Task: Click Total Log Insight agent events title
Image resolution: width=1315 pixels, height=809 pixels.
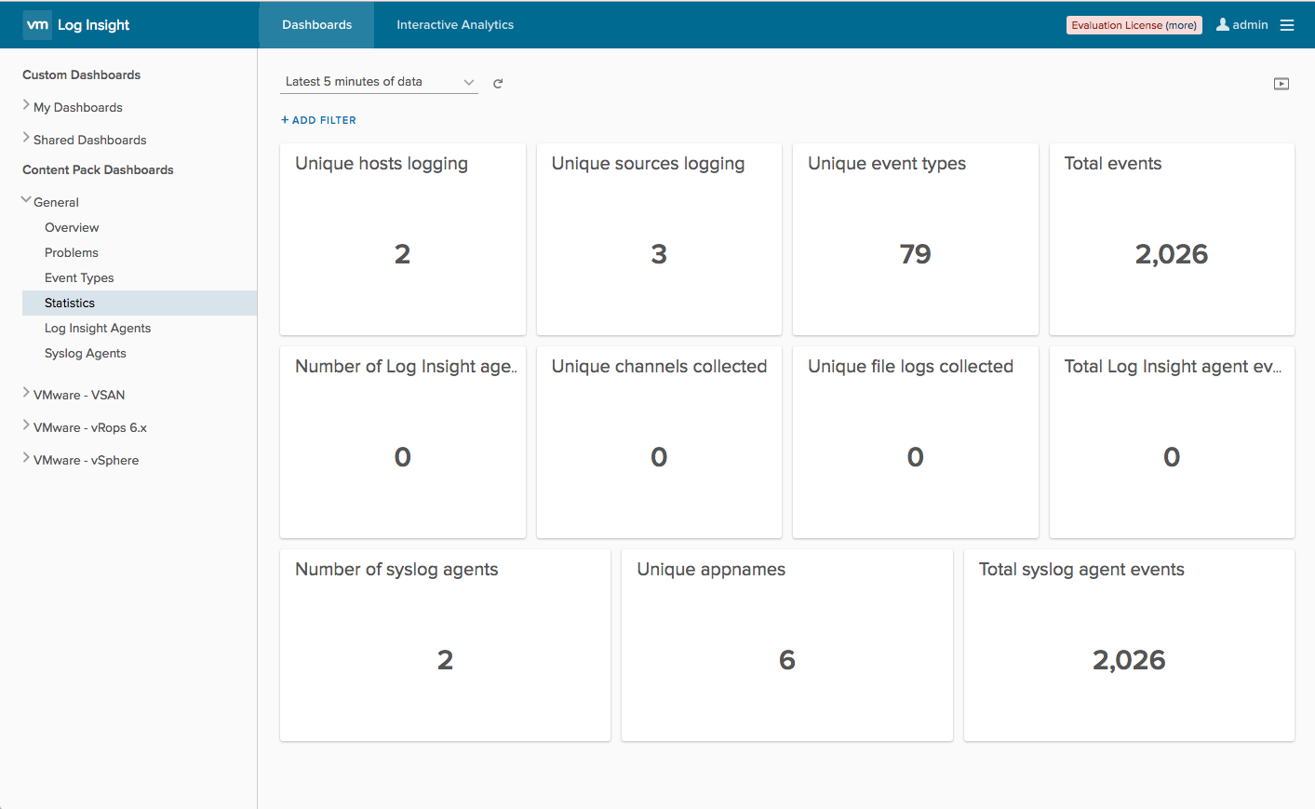Action: coord(1173,367)
